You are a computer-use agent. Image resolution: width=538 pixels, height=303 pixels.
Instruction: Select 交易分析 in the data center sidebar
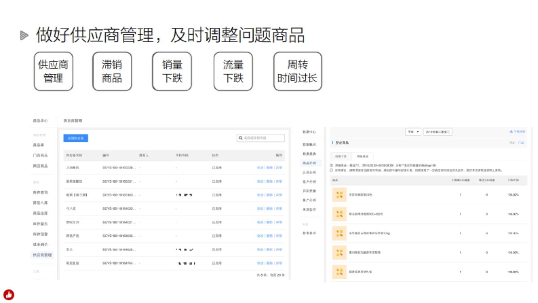309,172
